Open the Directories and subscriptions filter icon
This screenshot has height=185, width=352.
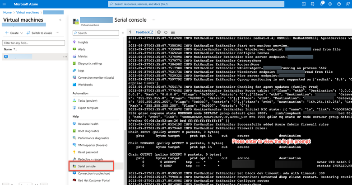click(x=312, y=4)
